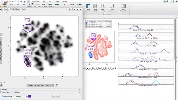Select the Query1 gate in the graph window

pyautogui.click(x=27, y=61)
